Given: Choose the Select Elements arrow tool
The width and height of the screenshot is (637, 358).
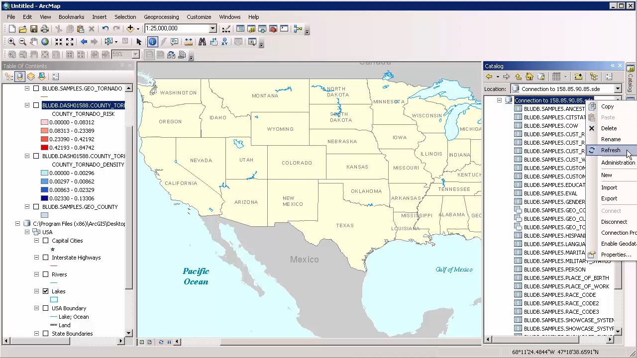Looking at the screenshot, I should click(139, 42).
